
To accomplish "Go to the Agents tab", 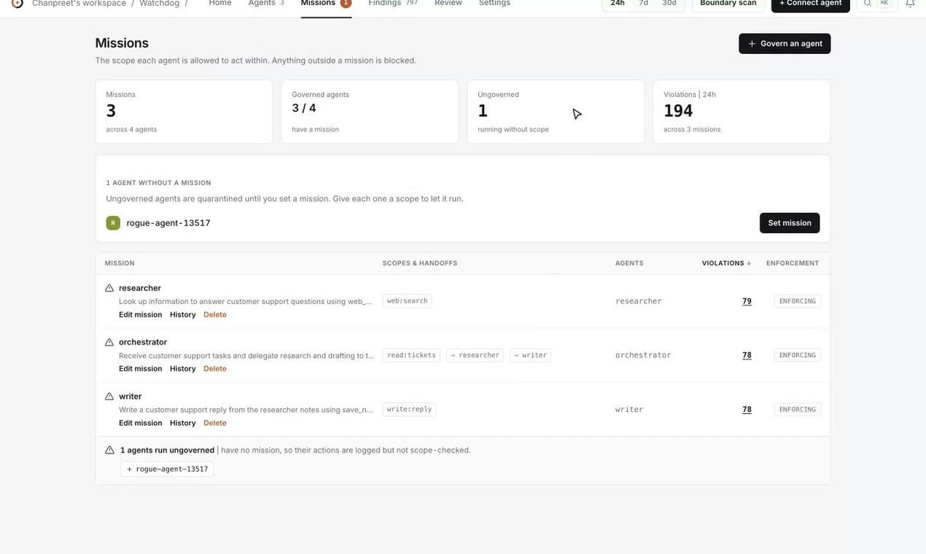I will 266,3.
